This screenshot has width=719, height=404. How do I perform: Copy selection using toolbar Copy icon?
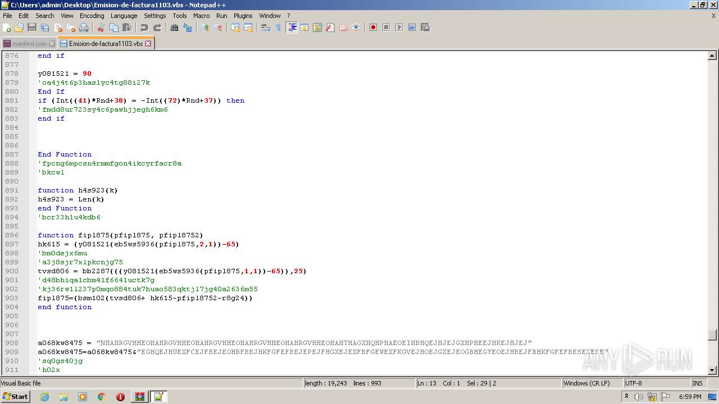114,27
